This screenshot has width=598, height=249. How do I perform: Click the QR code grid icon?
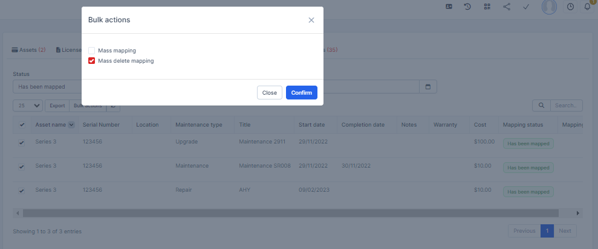487,7
